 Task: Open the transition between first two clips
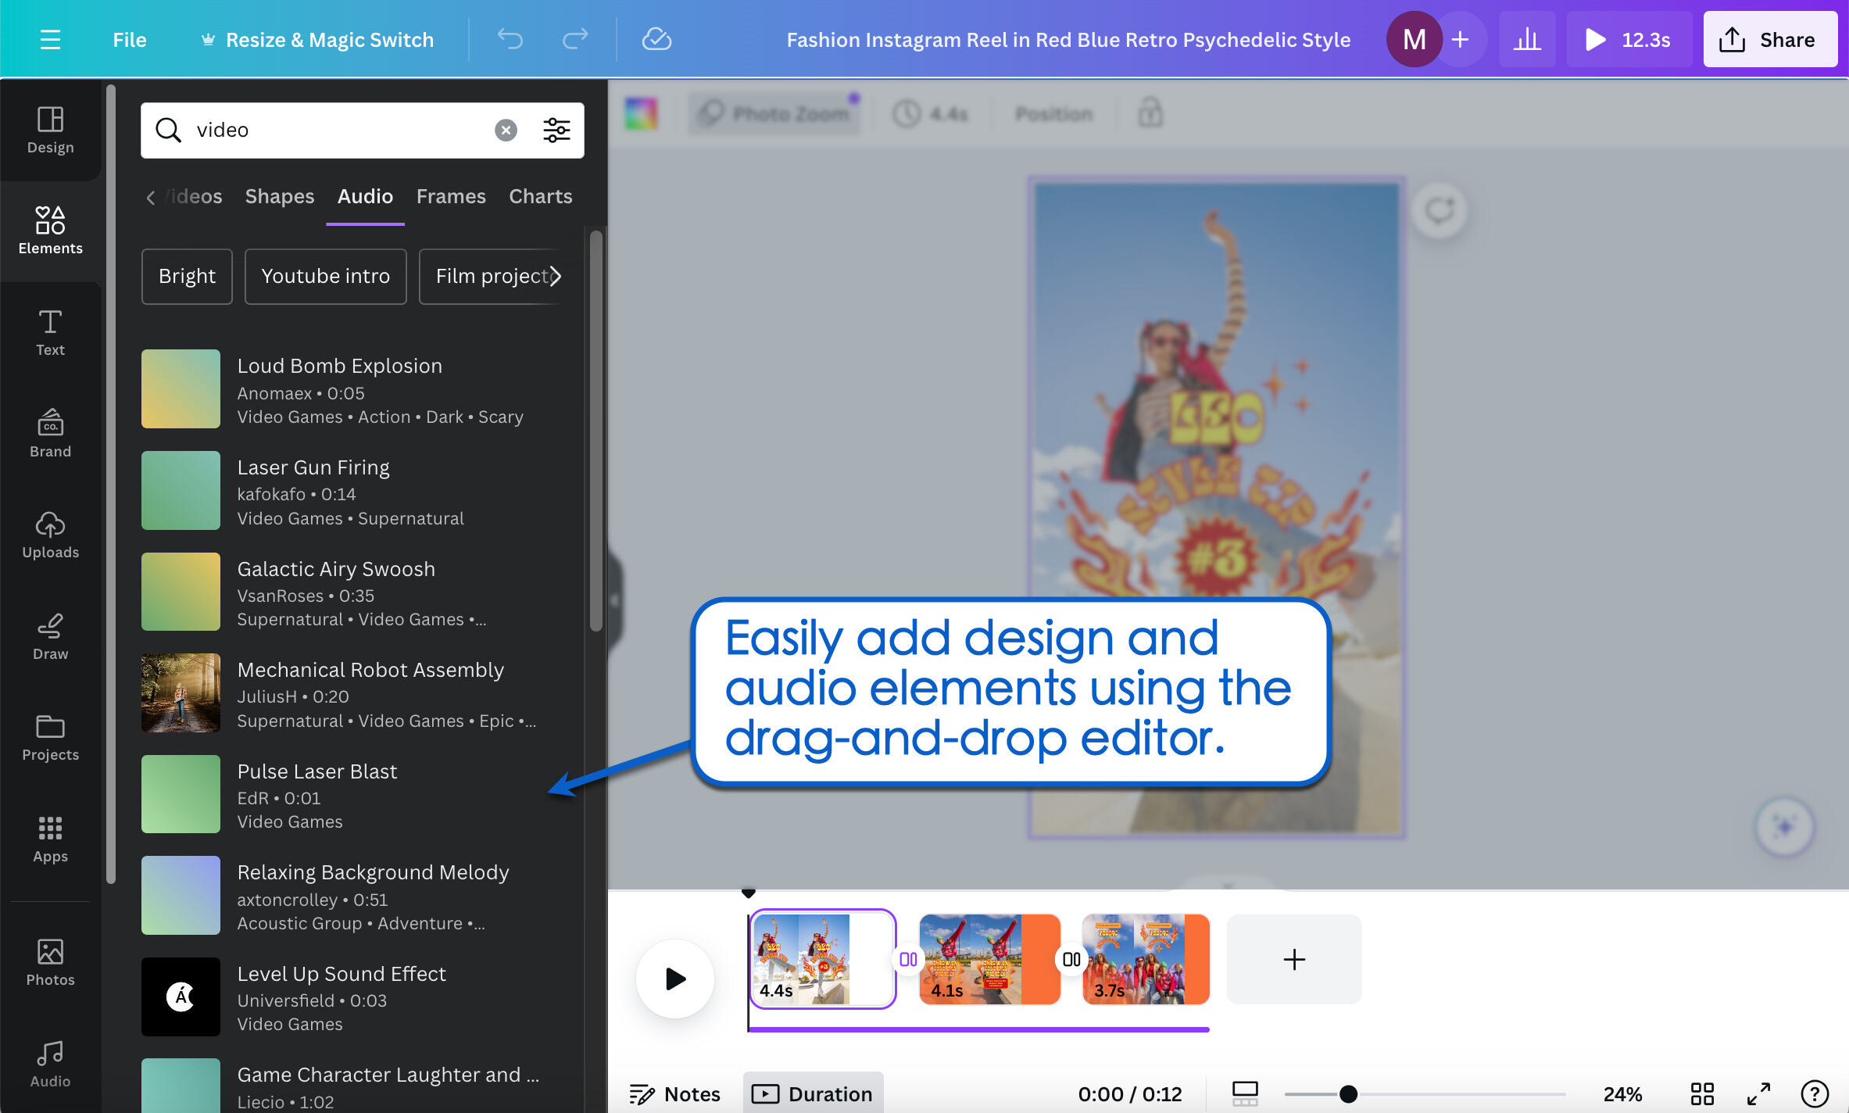pyautogui.click(x=908, y=959)
